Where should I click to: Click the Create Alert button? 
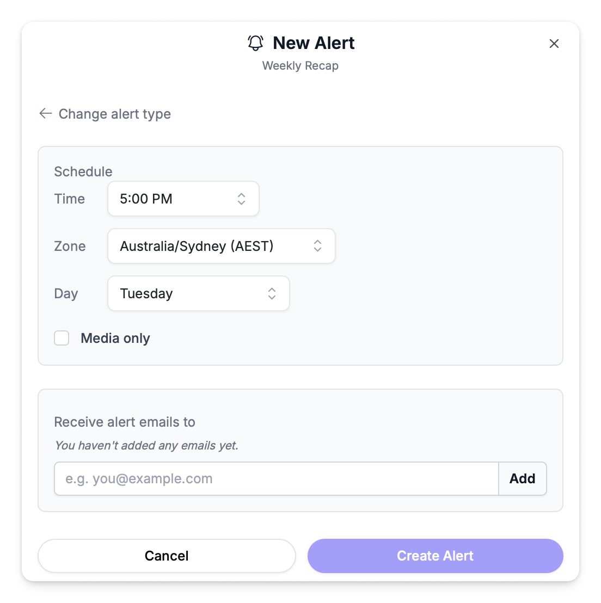tap(435, 556)
